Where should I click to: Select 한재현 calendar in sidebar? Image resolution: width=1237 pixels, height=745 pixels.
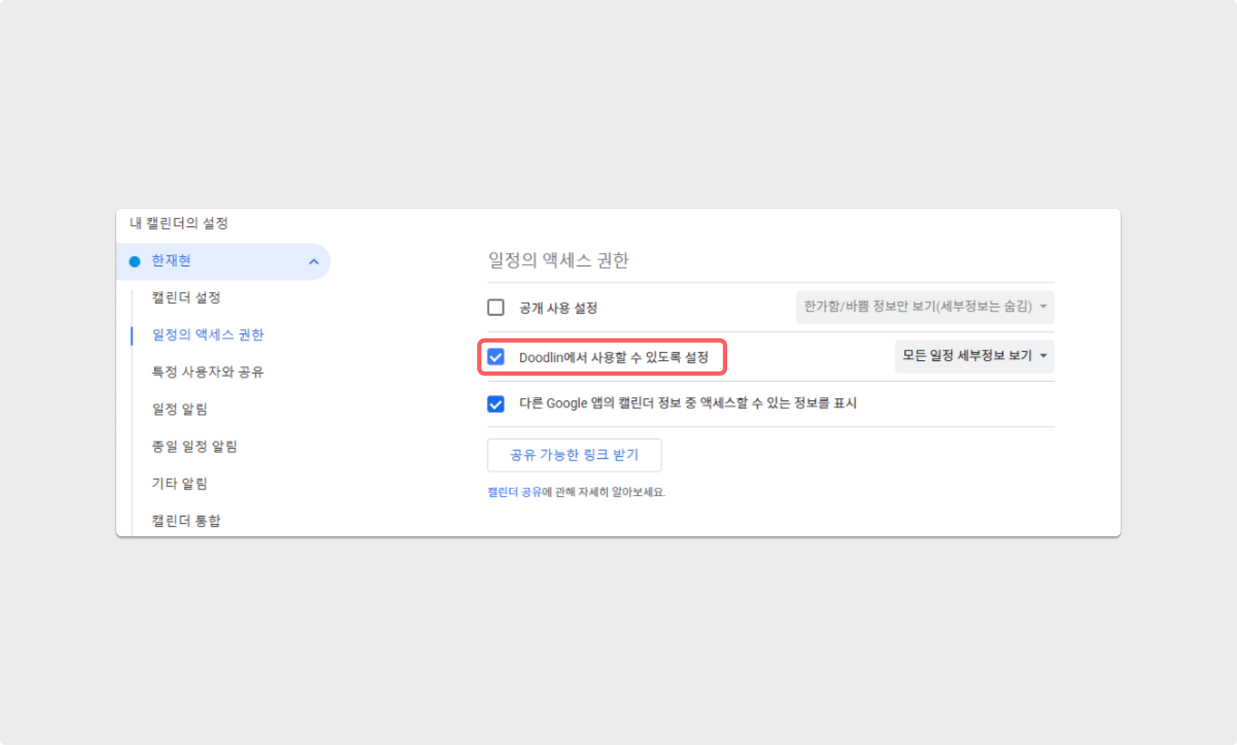[171, 261]
